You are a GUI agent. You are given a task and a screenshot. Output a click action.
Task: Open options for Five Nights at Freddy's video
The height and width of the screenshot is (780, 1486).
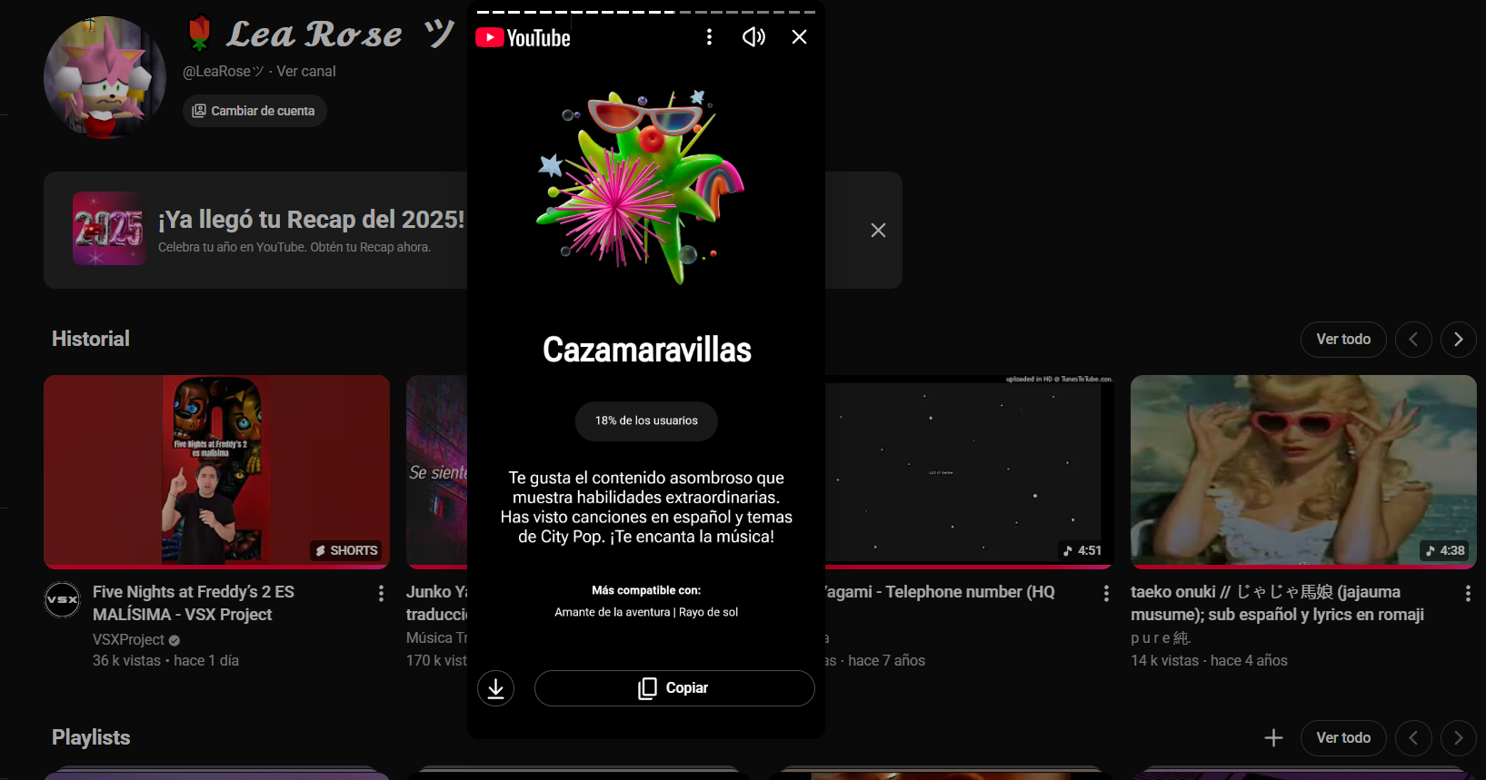381,594
